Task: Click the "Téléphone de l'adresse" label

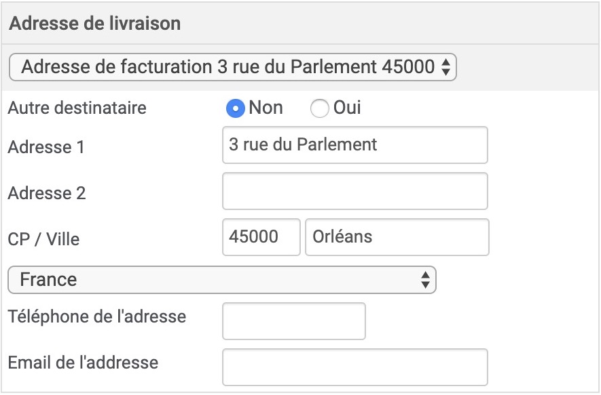Action: [x=97, y=317]
